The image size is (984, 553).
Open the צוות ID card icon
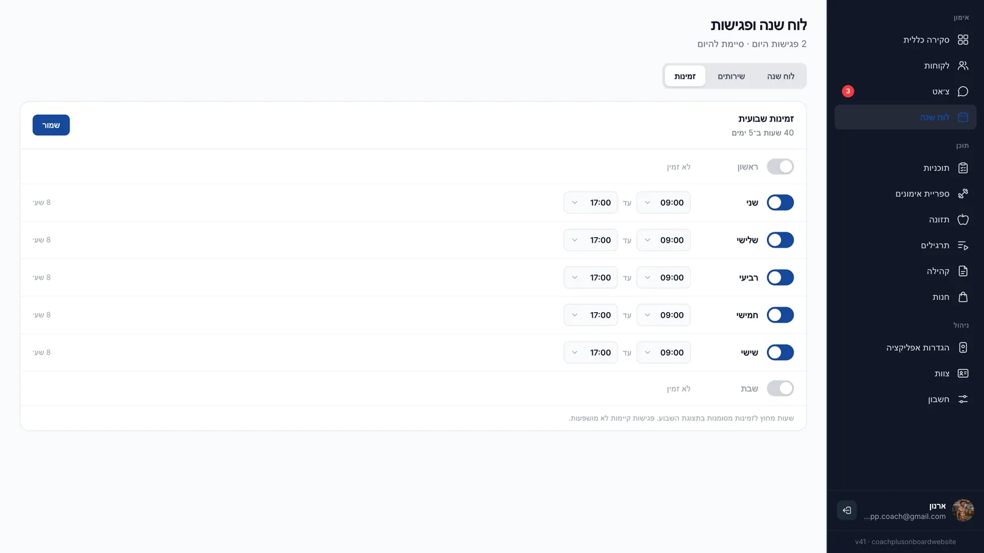(x=963, y=374)
